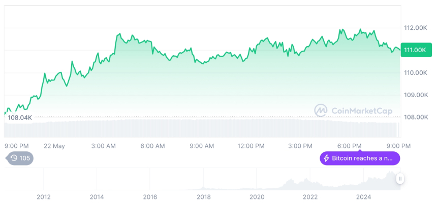
Task: Click the 112.00K price axis label
Action: pos(414,28)
